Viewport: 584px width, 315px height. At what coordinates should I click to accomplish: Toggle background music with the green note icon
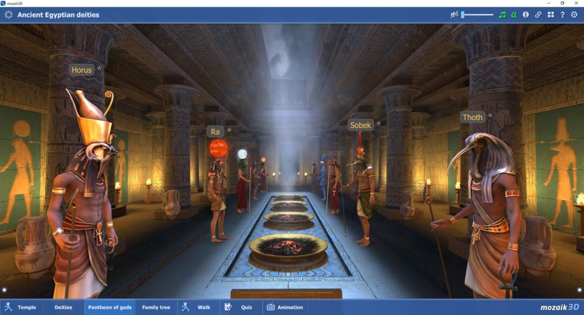coord(502,15)
